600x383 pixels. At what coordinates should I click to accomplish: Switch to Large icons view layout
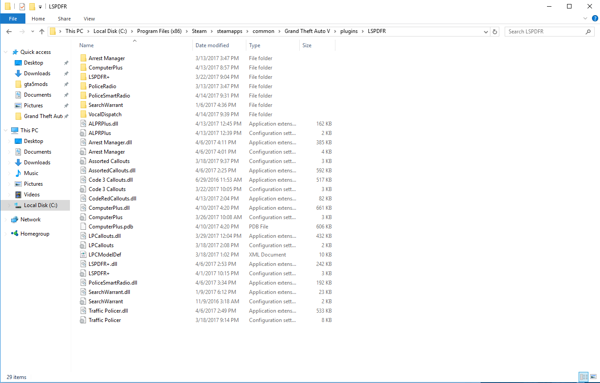[593, 377]
